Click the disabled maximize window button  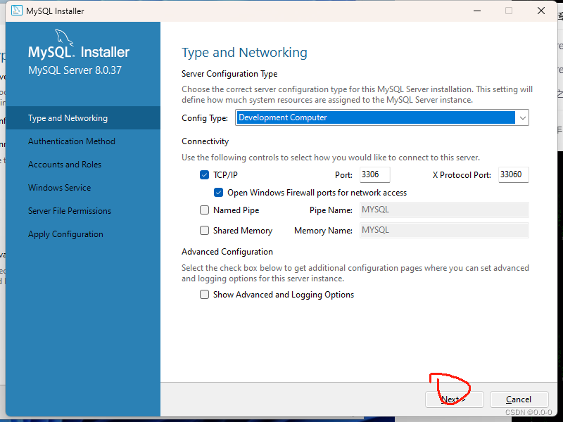click(x=509, y=11)
